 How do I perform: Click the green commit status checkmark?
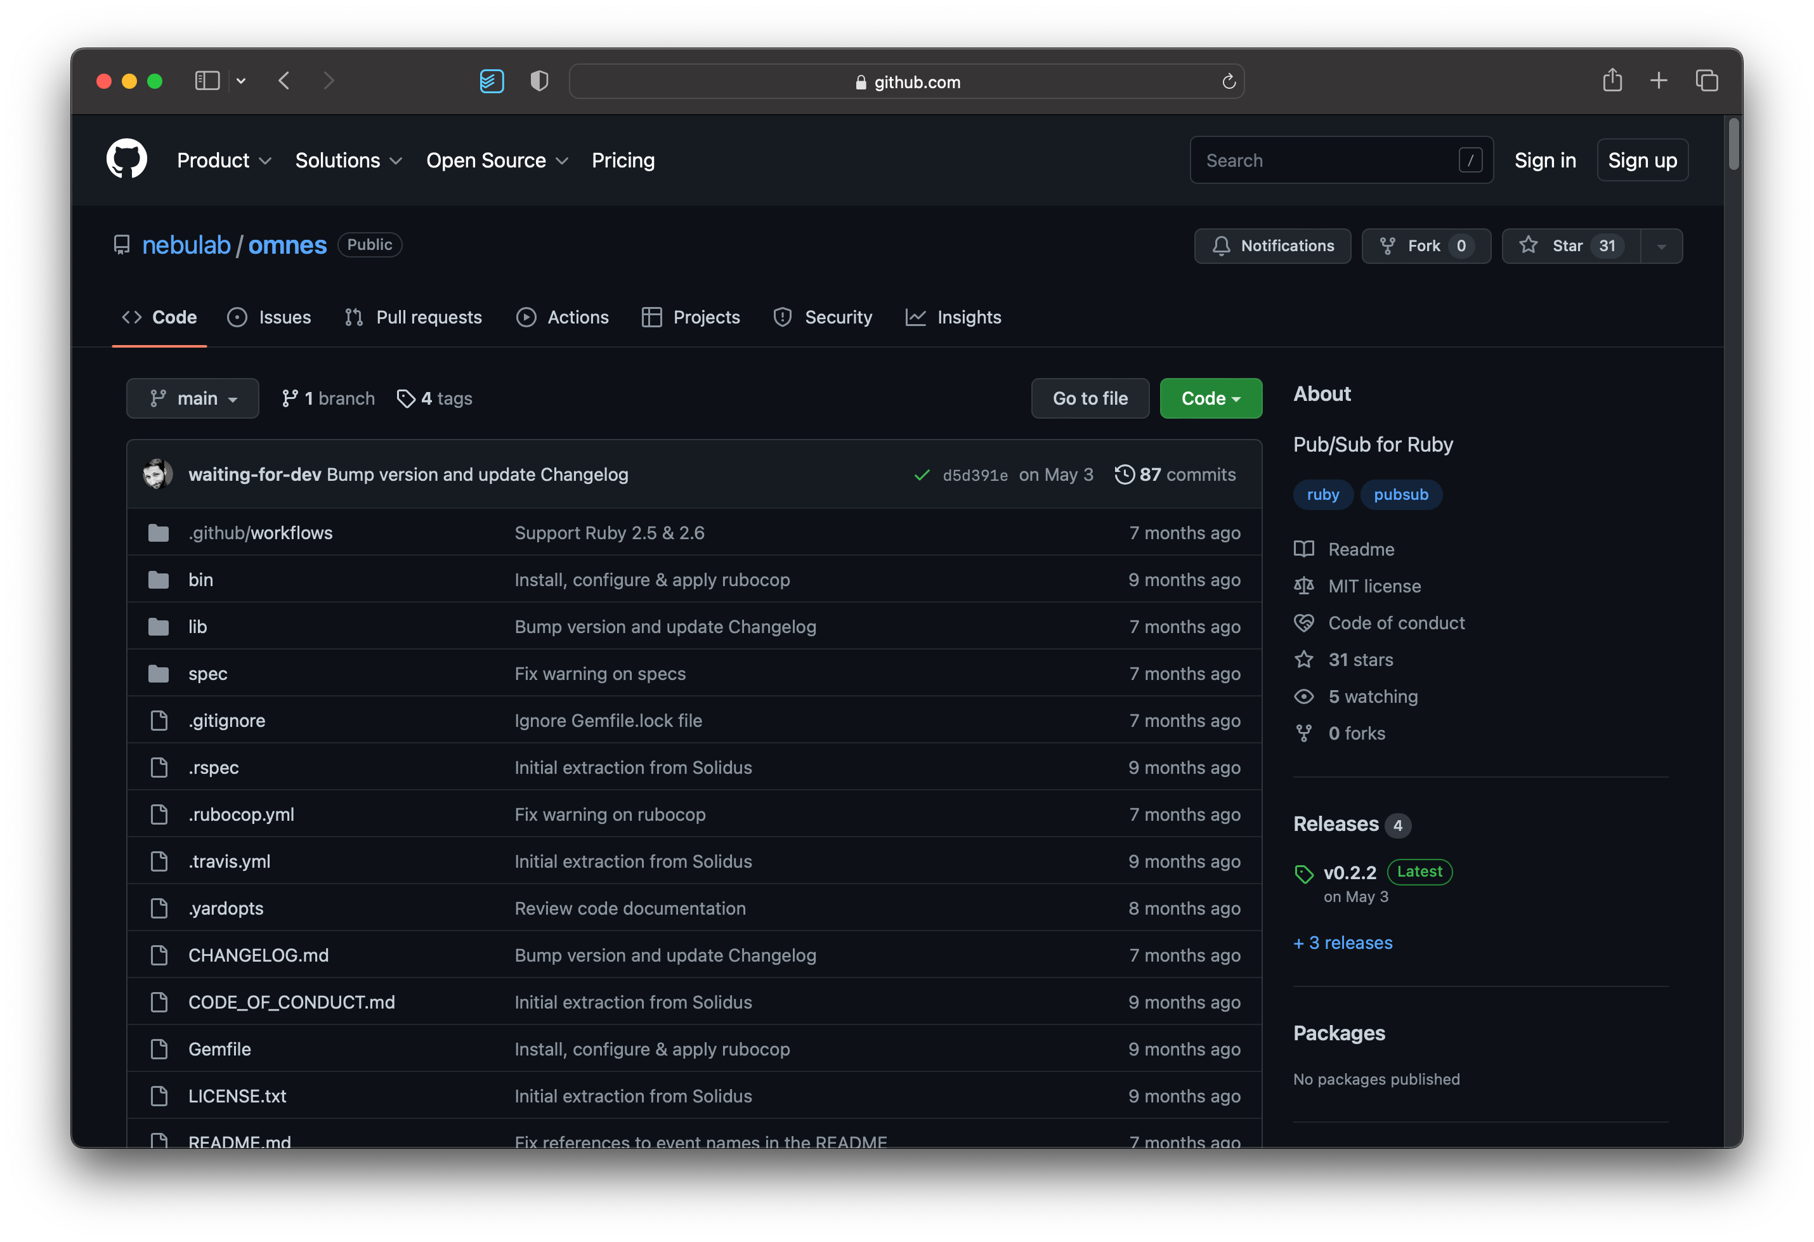(x=922, y=474)
